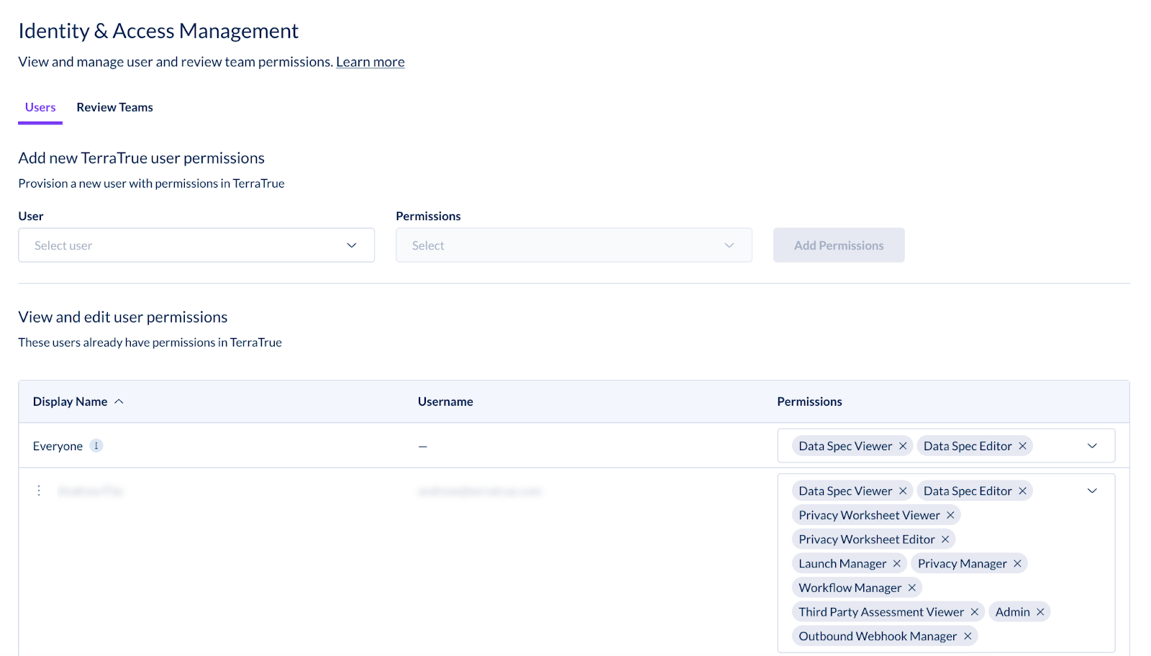The width and height of the screenshot is (1151, 656).
Task: Expand permissions dropdown chevron in user row
Action: tap(1092, 491)
